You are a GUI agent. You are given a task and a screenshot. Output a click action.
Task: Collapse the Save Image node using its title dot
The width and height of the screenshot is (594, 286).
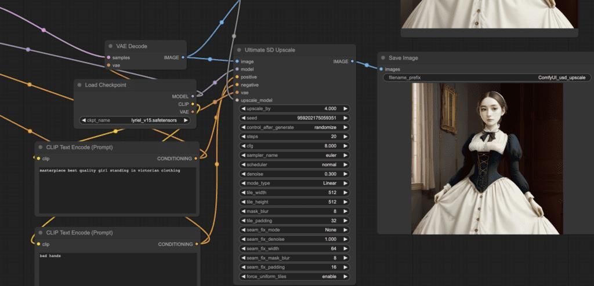383,58
